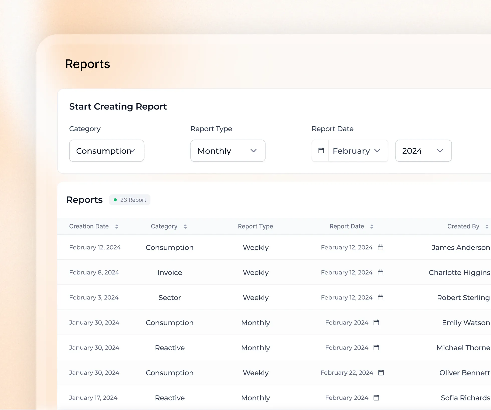Click calendar icon in Sofia Richards row
491x410 pixels.
coord(376,398)
